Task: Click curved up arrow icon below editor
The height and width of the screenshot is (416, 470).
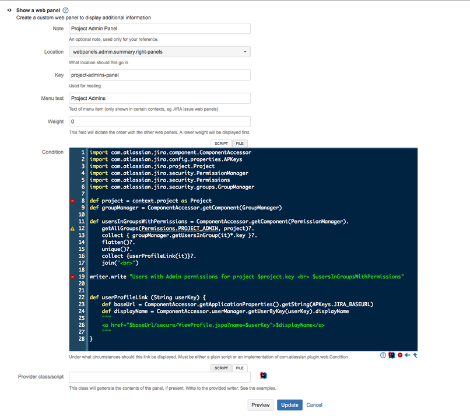Action: [415, 355]
